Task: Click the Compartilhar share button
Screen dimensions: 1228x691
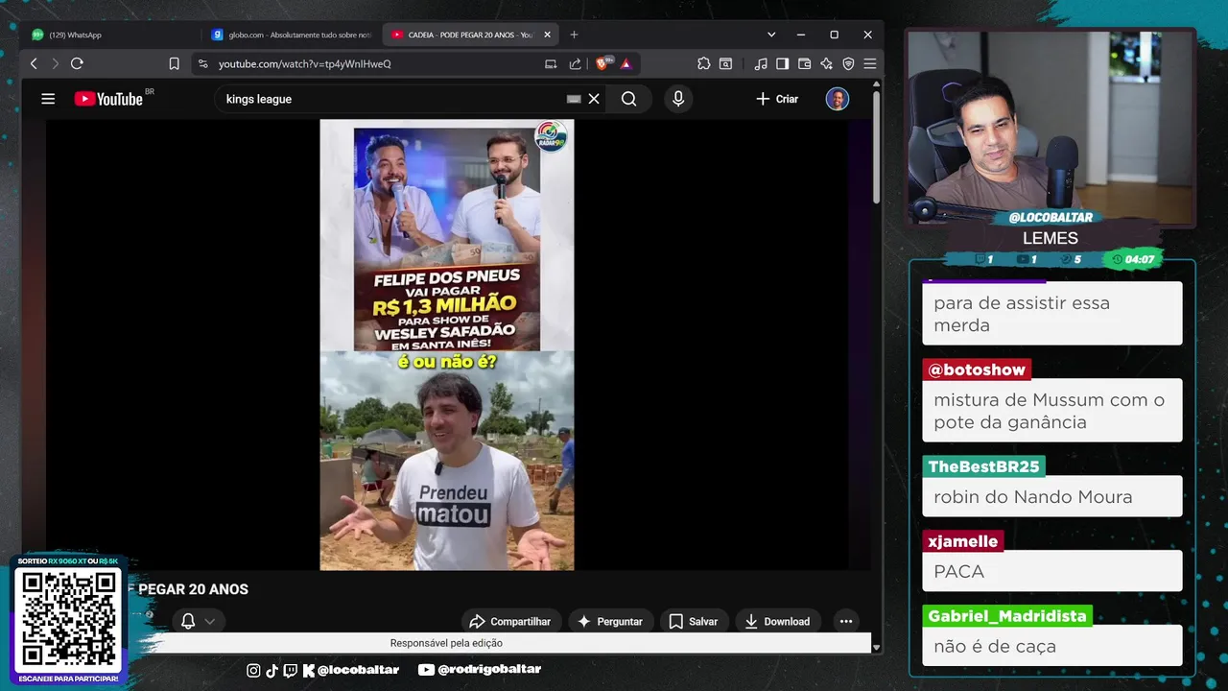Action: coord(509,621)
